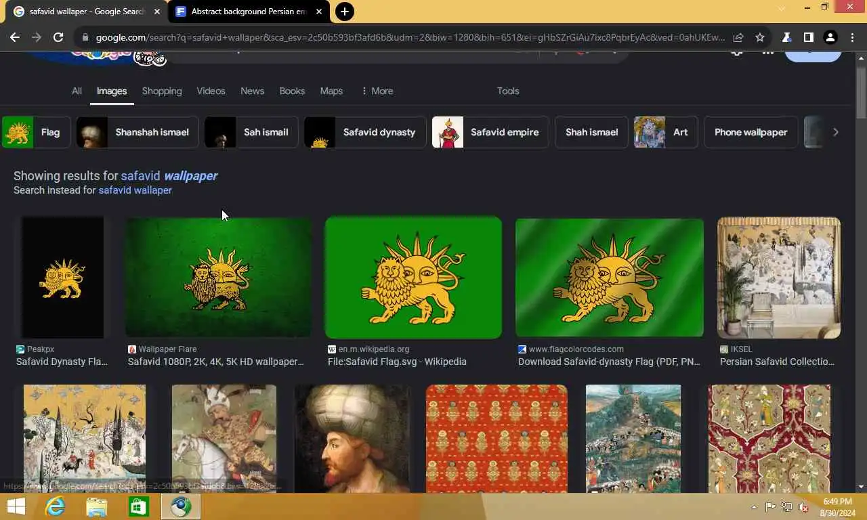Toggle the browser side panel icon
This screenshot has height=520, width=867.
(x=808, y=37)
